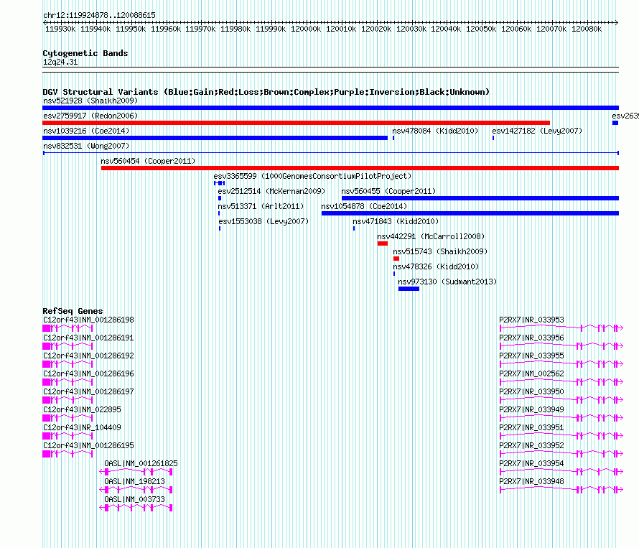
Task: Click the nsv521928 (Shaikh2009) variant label
Action: pos(90,101)
